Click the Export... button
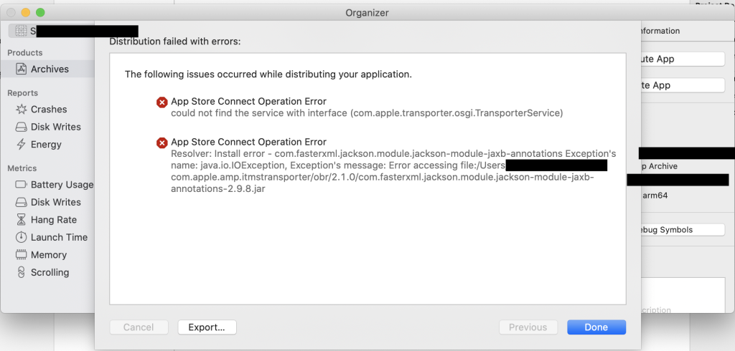 coord(207,327)
